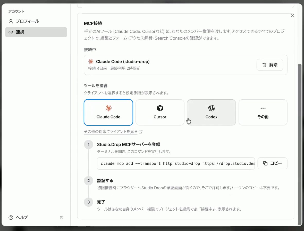304x231 pixels.
Task: Click the link chain icon beside 連携
Action: [x=11, y=32]
